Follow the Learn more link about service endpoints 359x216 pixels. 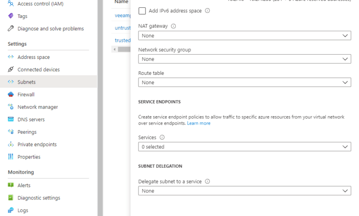click(x=199, y=123)
